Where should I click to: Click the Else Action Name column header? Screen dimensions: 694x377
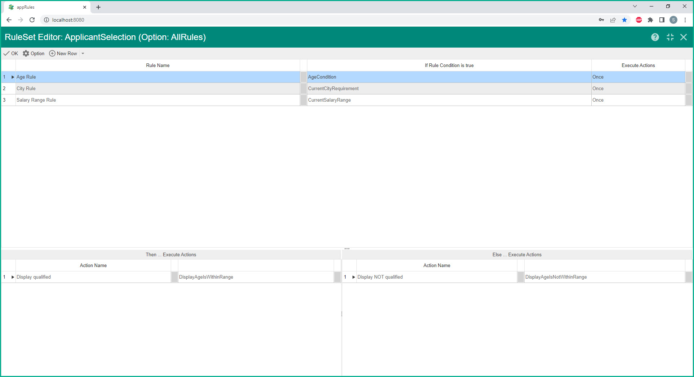pyautogui.click(x=437, y=266)
